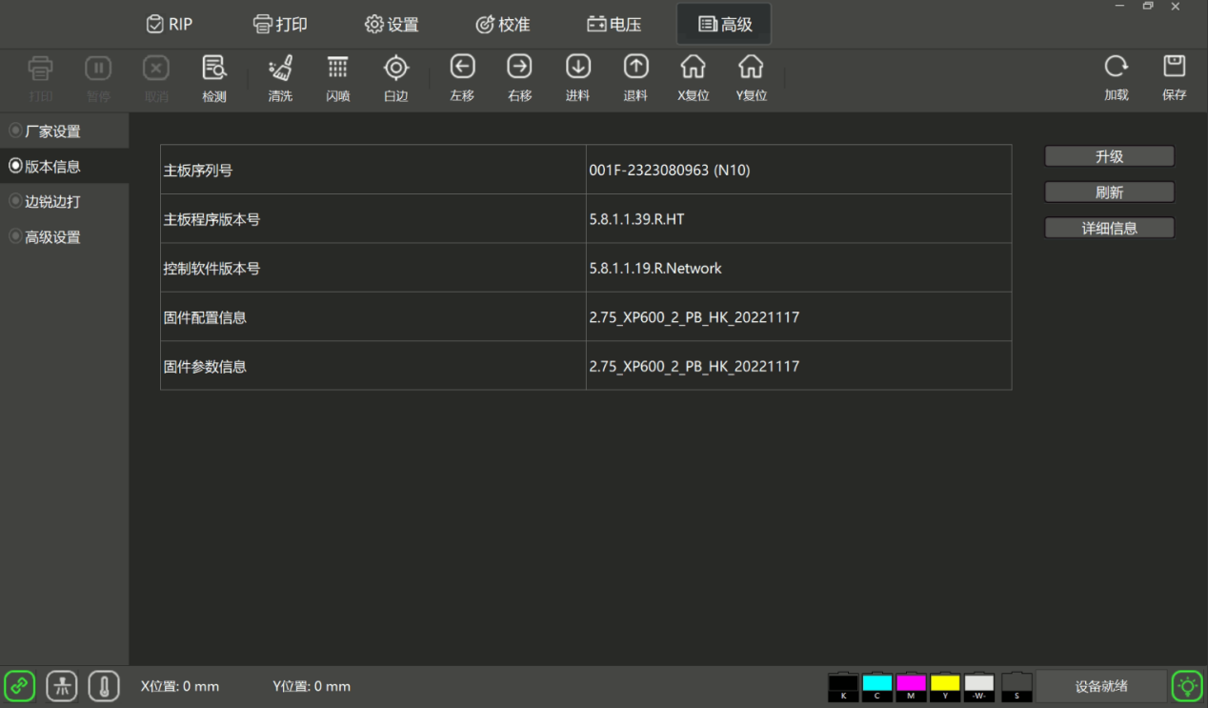Click the 升级 upgrade button
This screenshot has height=708, width=1208.
click(x=1109, y=156)
